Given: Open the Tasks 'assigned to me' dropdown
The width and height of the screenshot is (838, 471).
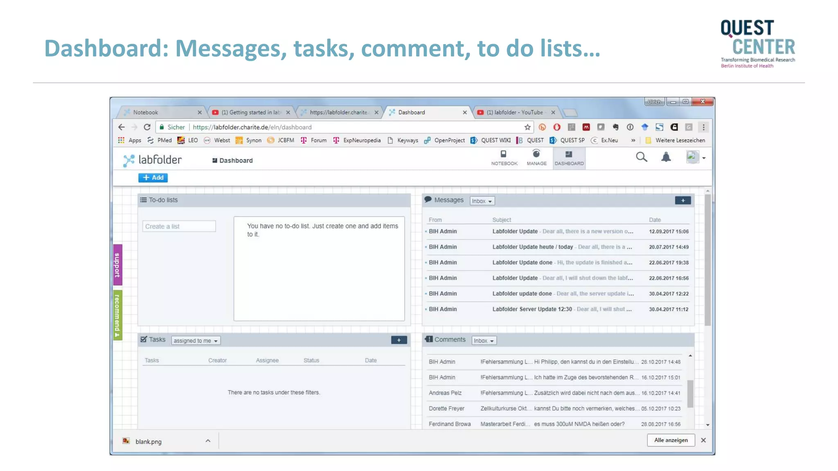Looking at the screenshot, I should coord(196,341).
